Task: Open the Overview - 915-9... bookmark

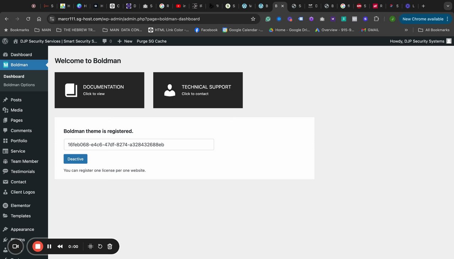Action: pyautogui.click(x=334, y=30)
